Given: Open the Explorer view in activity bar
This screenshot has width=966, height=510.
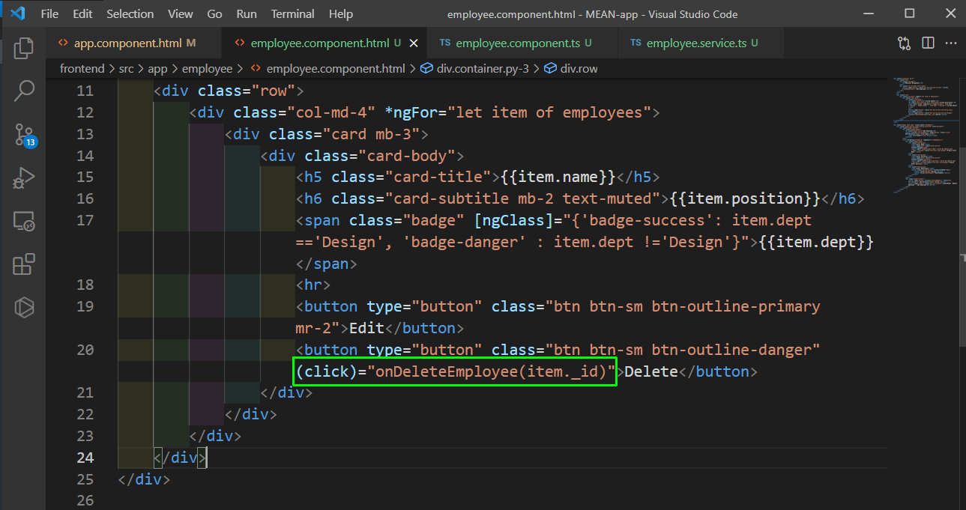Looking at the screenshot, I should pos(23,48).
